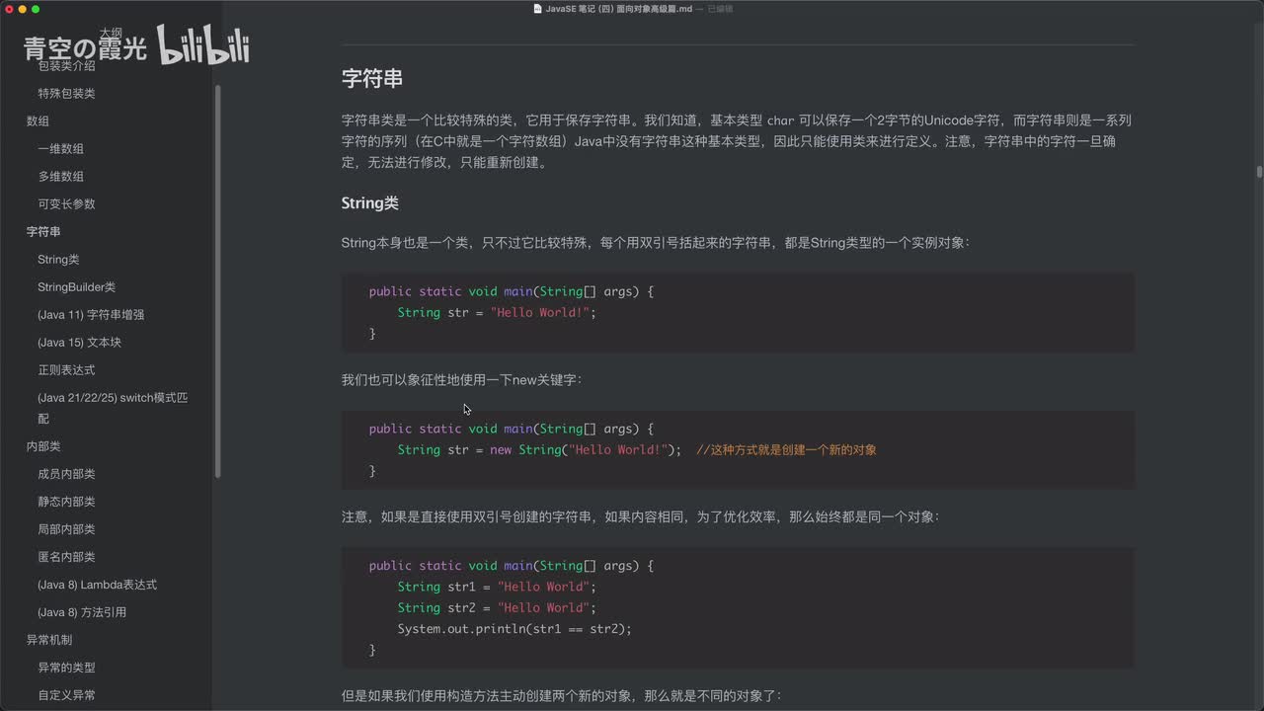1264x711 pixels.
Task: Go to 自定义异常 section
Action: pos(66,695)
